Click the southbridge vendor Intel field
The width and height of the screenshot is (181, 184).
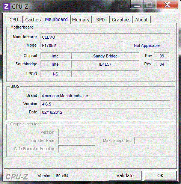point(56,64)
